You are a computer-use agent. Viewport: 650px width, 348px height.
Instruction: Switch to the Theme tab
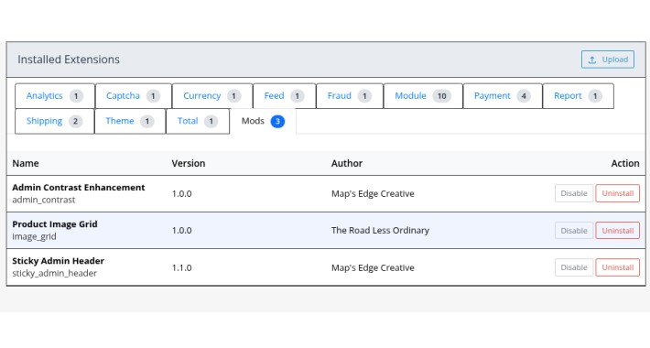[x=130, y=121]
